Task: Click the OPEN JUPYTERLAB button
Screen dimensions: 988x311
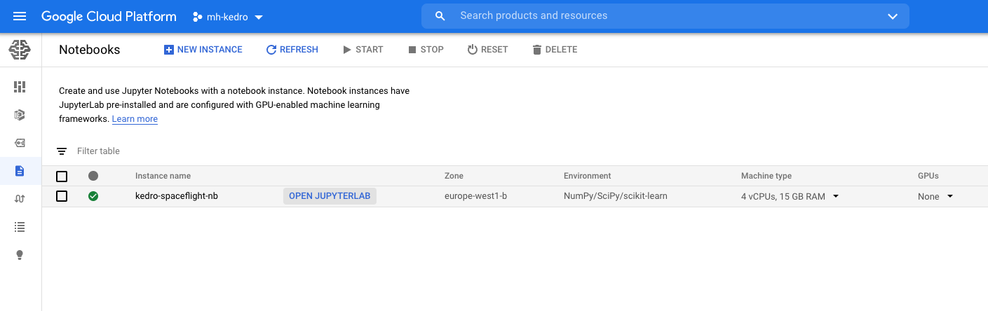Action: [330, 196]
